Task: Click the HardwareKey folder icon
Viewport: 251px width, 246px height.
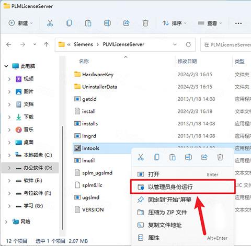Action: (x=77, y=74)
